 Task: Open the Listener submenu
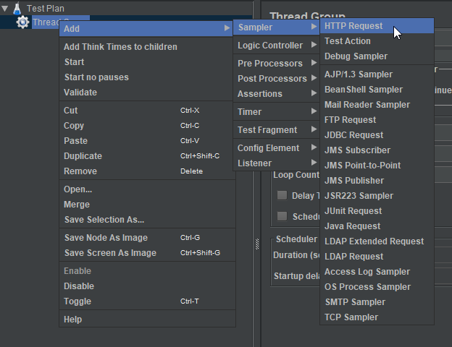coord(276,163)
